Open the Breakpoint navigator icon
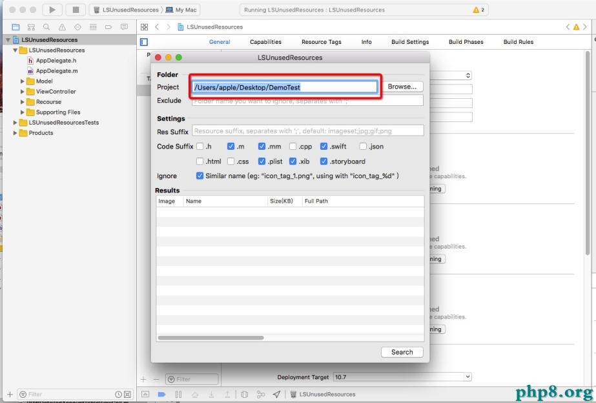The height and width of the screenshot is (403, 596). coord(108,26)
